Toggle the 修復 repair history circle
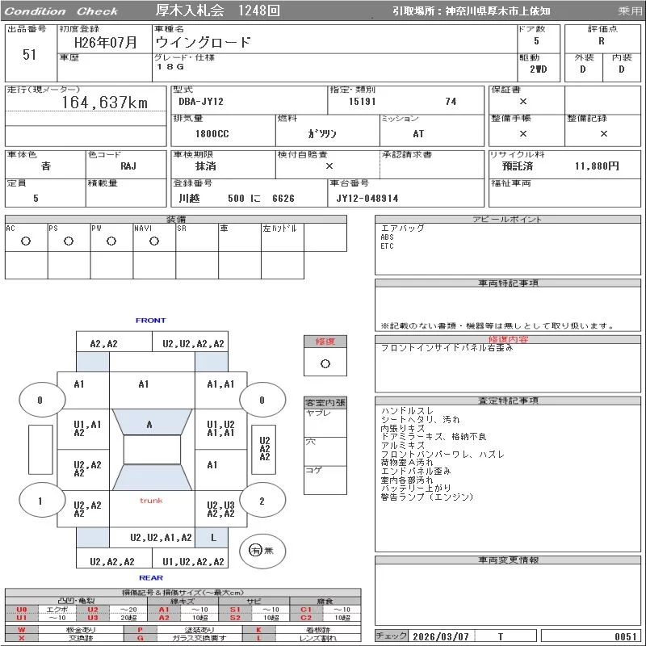 (325, 363)
